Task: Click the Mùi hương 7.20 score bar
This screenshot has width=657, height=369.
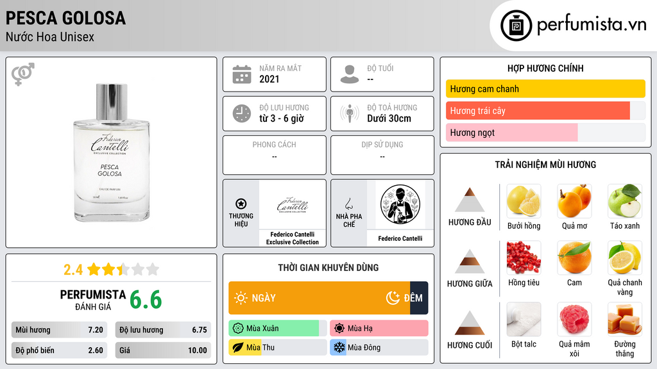Action: (x=59, y=330)
